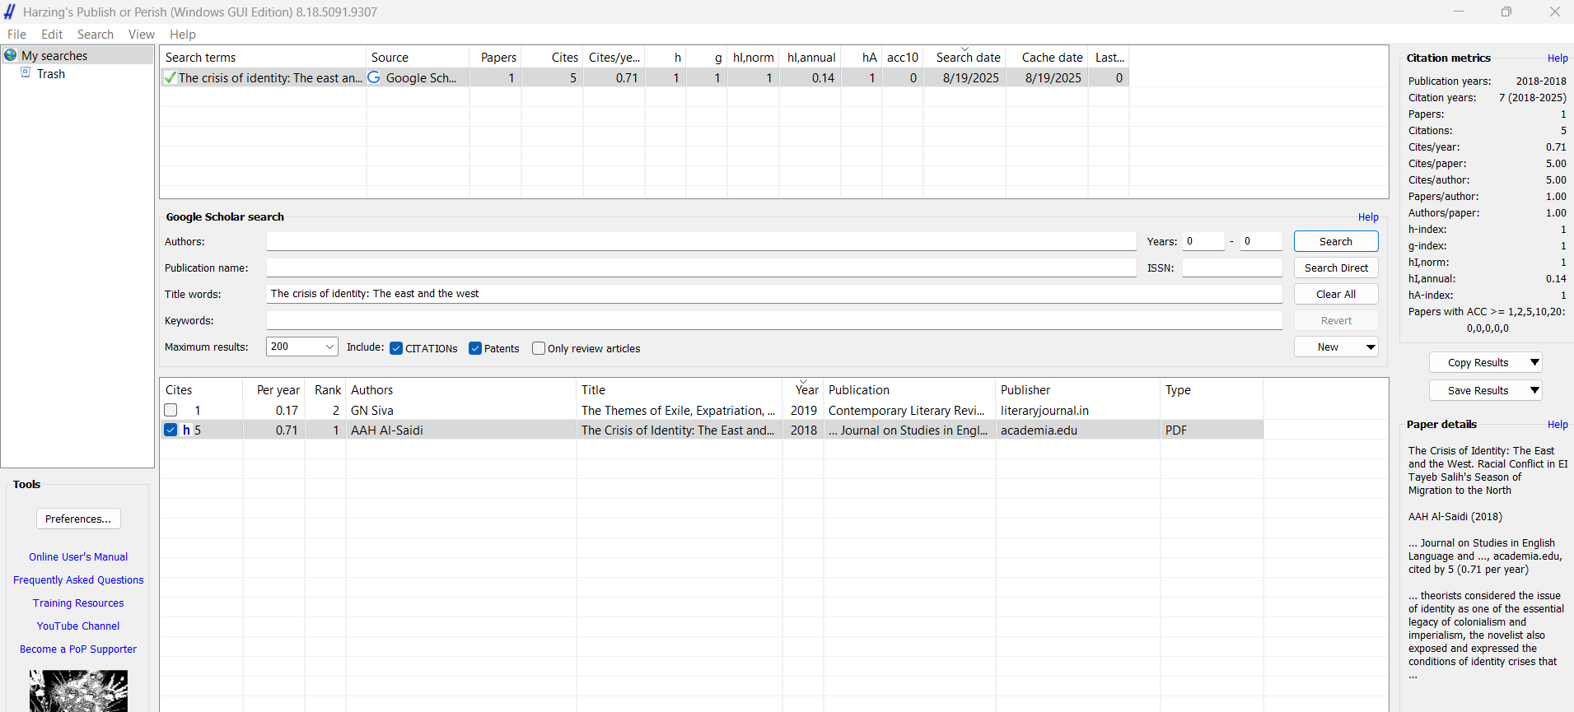Click the New button

point(1328,347)
